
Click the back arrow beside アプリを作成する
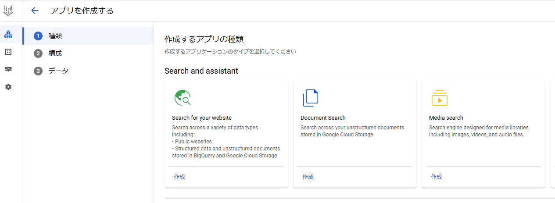tap(35, 11)
